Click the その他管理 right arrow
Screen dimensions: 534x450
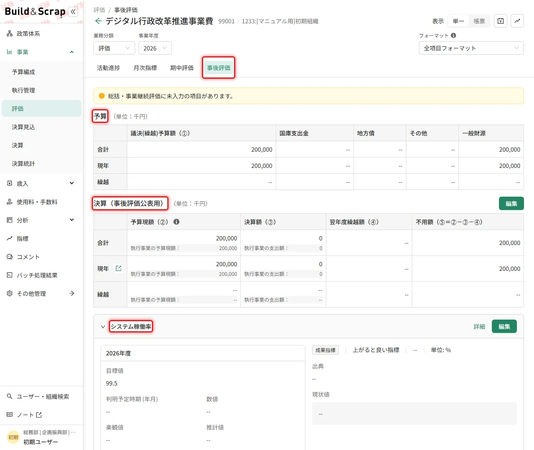tap(72, 293)
